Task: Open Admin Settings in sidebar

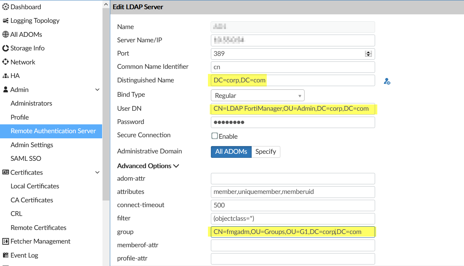Action: pos(32,145)
